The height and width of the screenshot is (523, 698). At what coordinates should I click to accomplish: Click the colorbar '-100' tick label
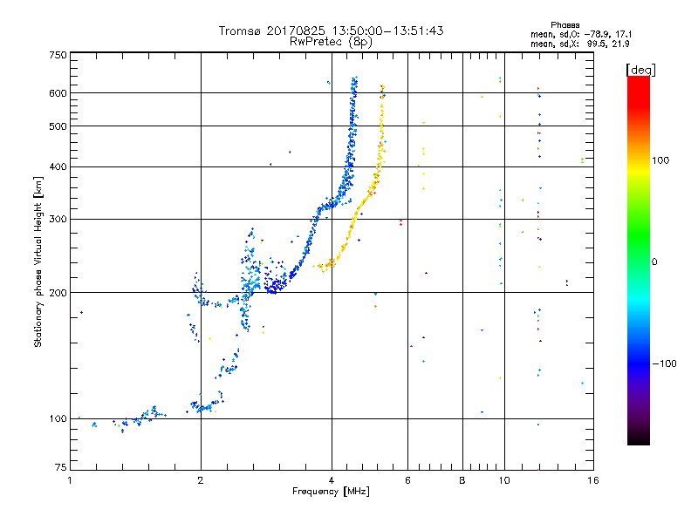coord(665,363)
